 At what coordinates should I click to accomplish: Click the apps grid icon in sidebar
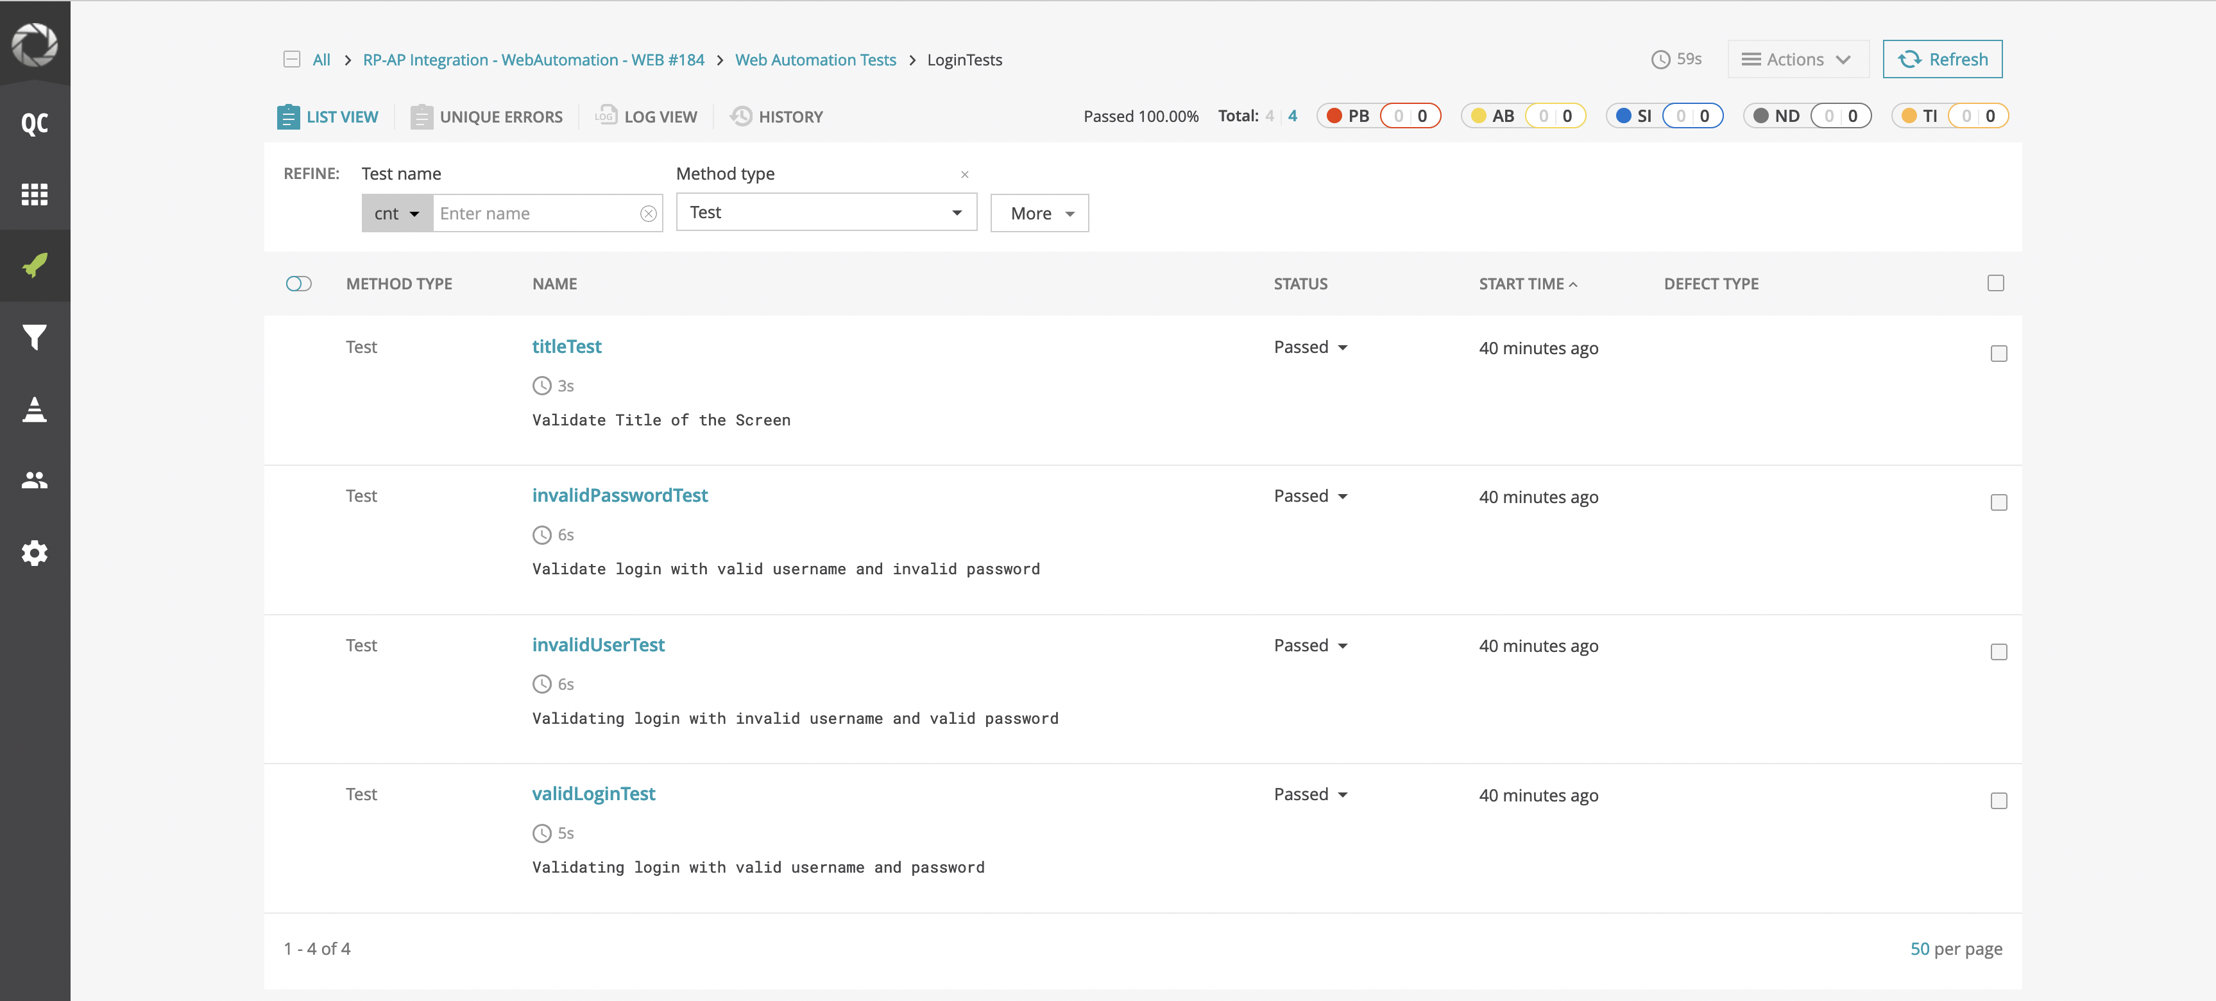coord(35,194)
